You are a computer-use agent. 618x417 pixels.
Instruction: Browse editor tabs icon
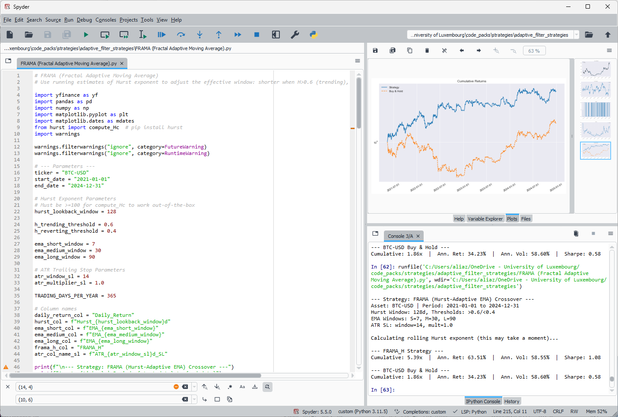(x=8, y=61)
